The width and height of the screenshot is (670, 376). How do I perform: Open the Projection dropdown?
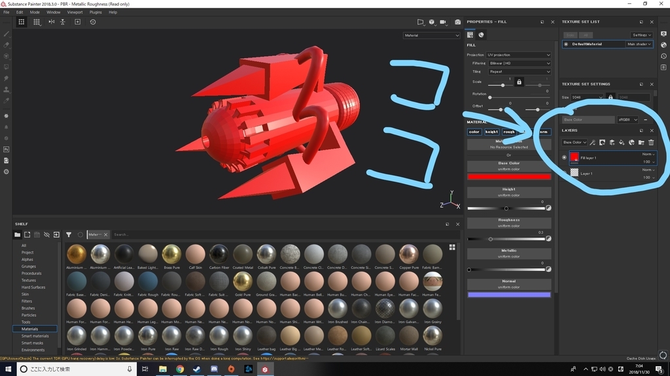point(519,55)
